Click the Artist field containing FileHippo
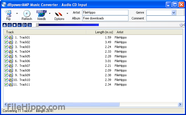Screen dimensions: 186x115 click(105, 12)
